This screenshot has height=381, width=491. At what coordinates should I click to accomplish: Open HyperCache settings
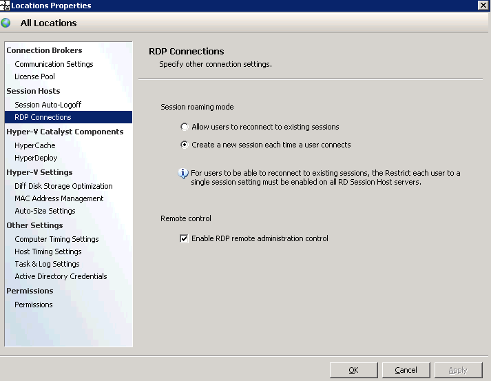34,145
